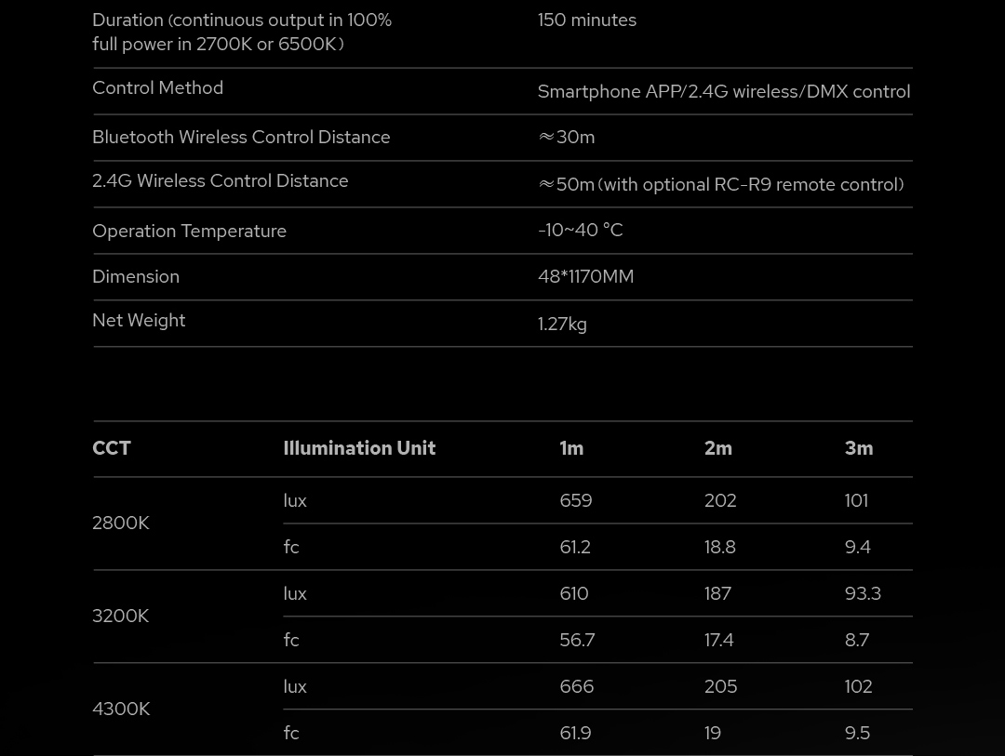Click the Smartphone APP/2.4G wireless/DMX control value
Screen dimensions: 1005x756
click(723, 91)
